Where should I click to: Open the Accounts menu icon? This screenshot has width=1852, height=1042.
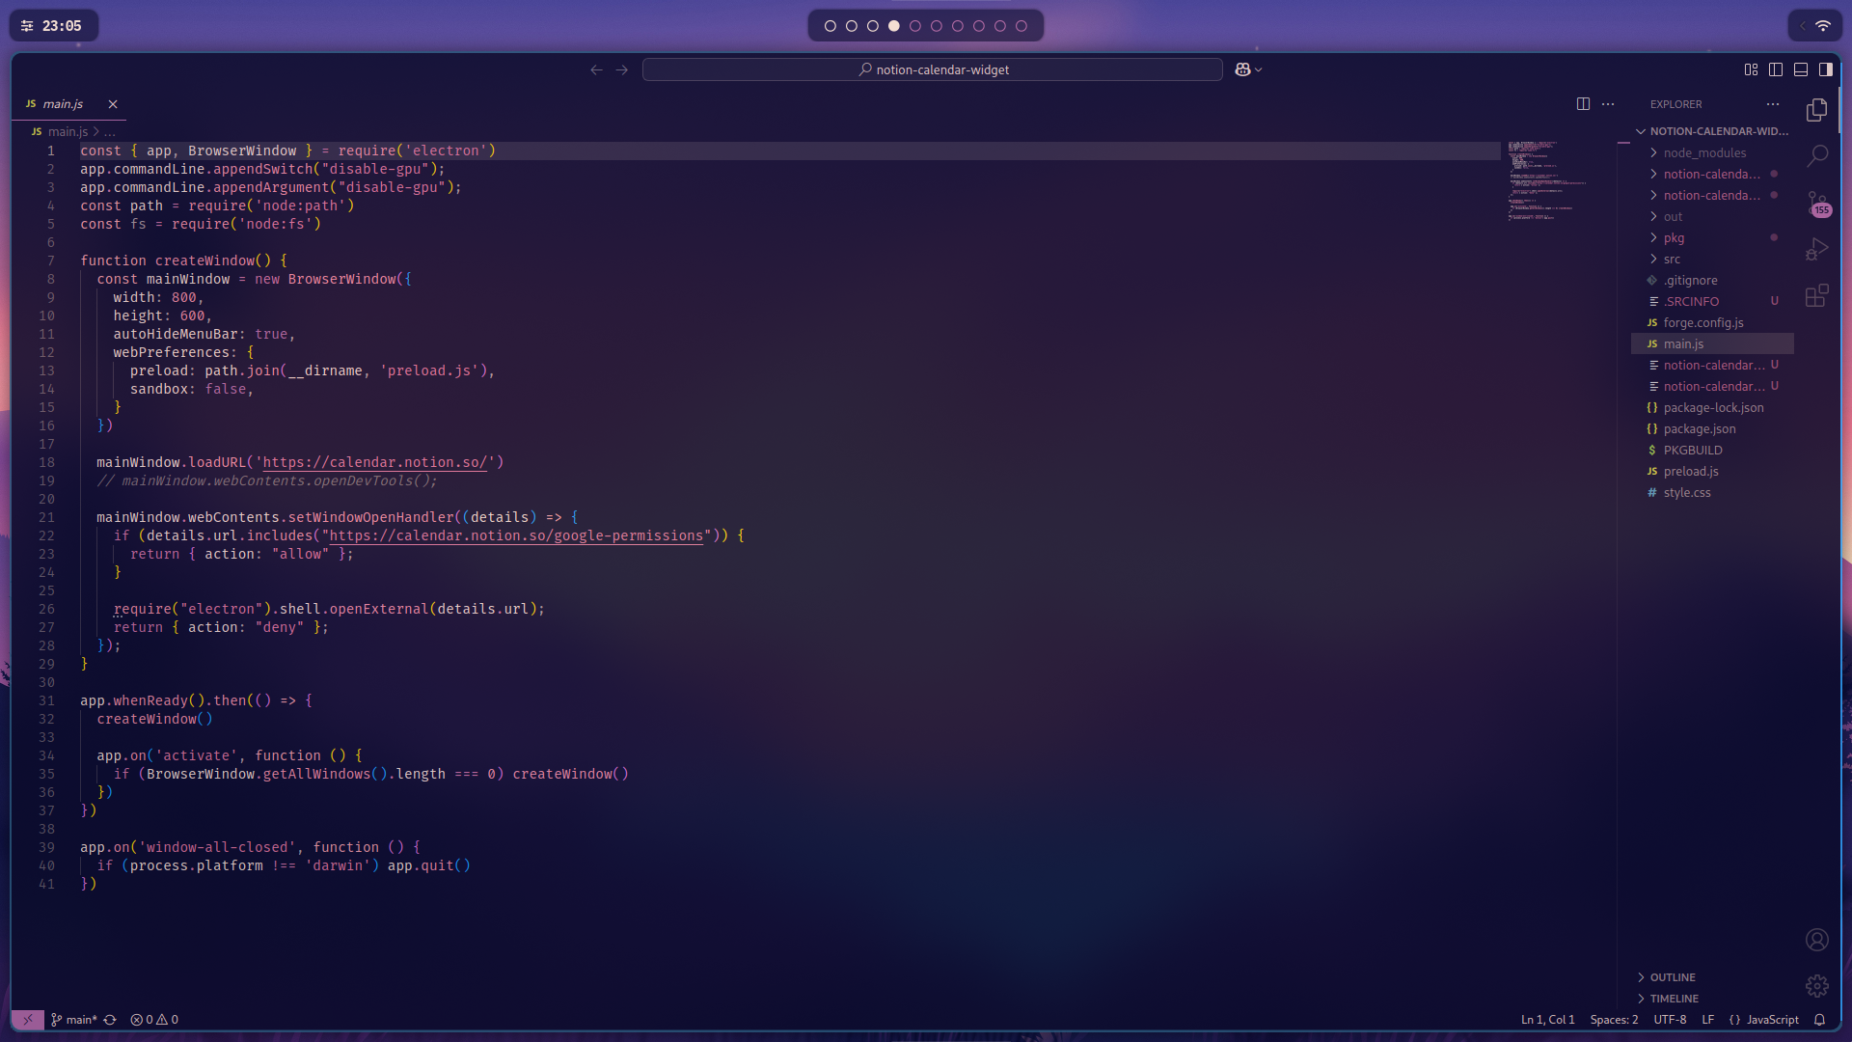(1816, 940)
